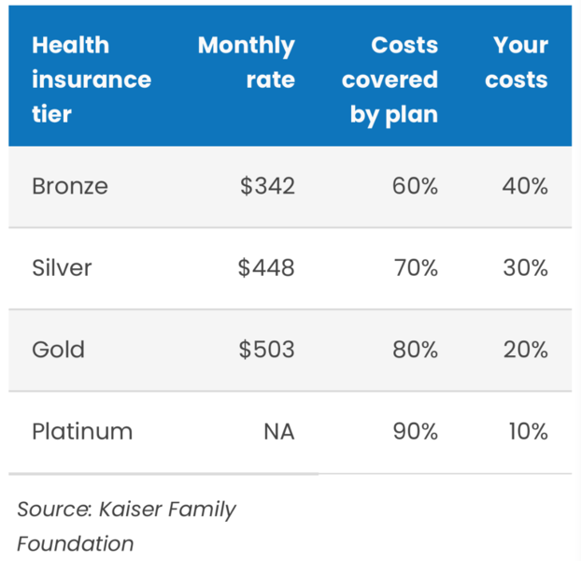Click the Platinum tier row label
This screenshot has height=561, width=581.
click(82, 432)
